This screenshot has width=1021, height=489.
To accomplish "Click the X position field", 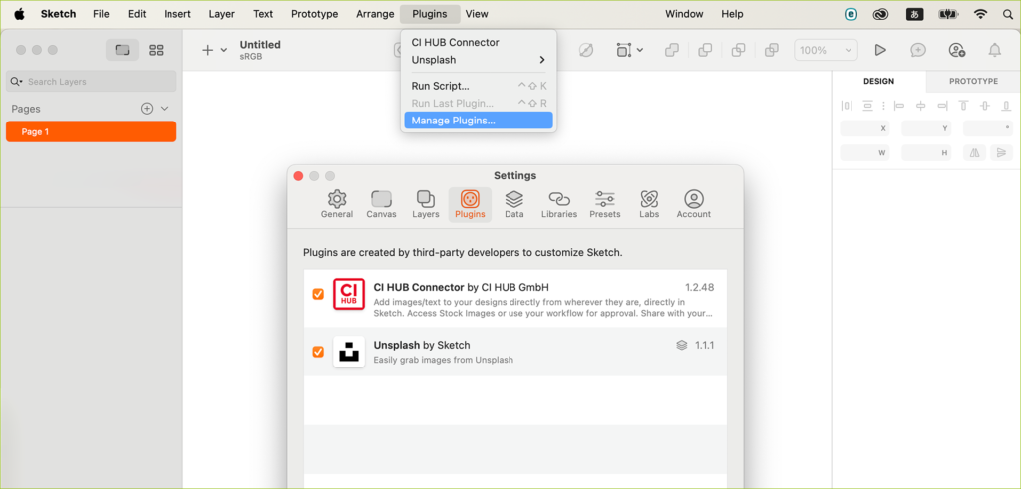I will (864, 128).
